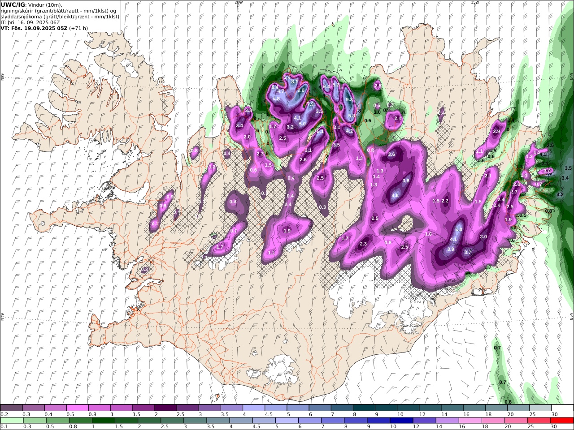Screen dimensions: 574x430
Task: Click the darkest purple snow swatch labeled 2
Action: point(165,408)
